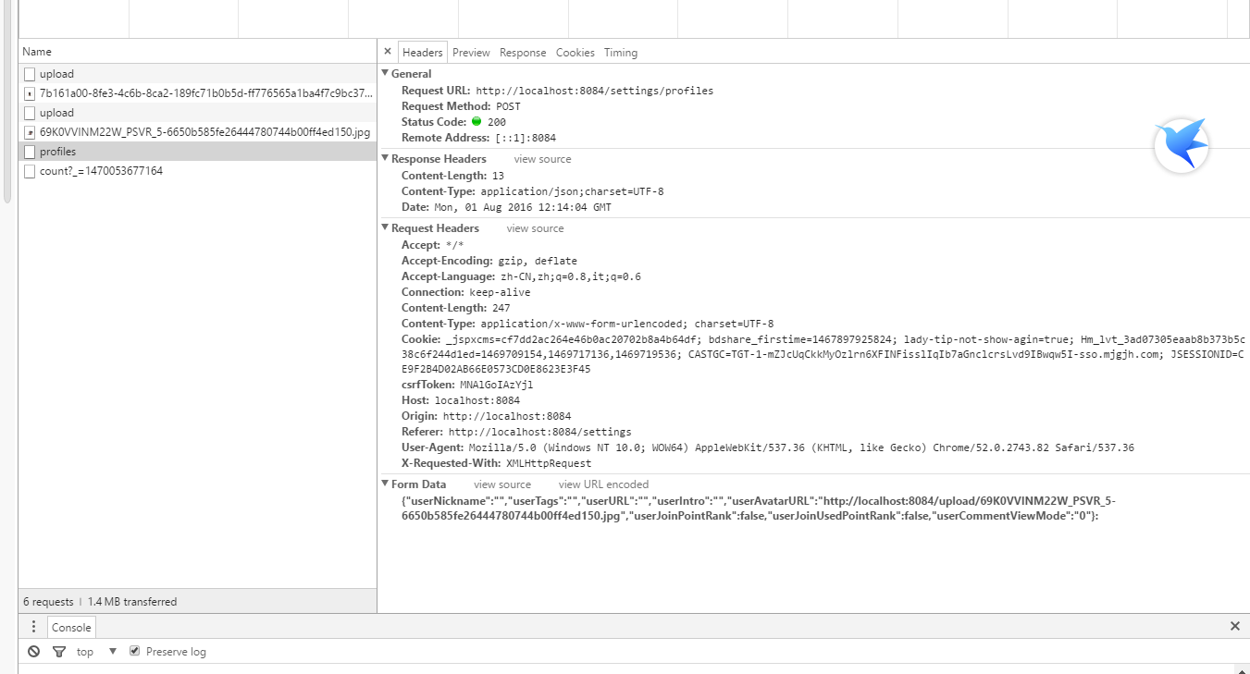Open the drawer three-dot menu
The width and height of the screenshot is (1250, 674).
point(34,627)
